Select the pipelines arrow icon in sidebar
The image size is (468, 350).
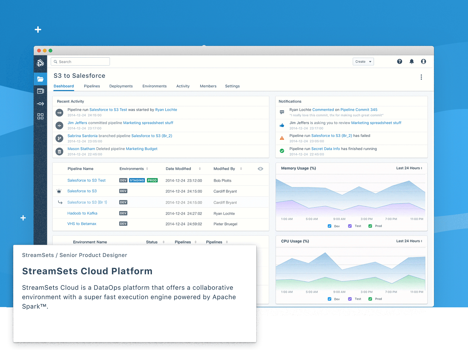click(x=41, y=104)
